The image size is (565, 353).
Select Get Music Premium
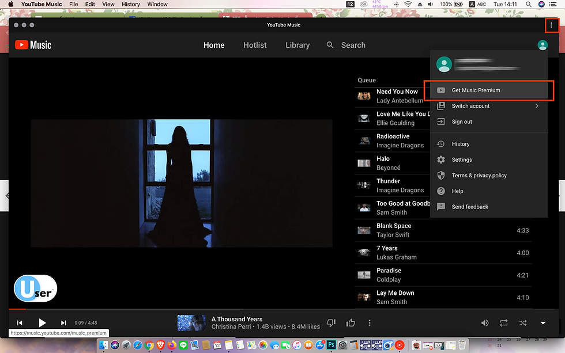(489, 90)
